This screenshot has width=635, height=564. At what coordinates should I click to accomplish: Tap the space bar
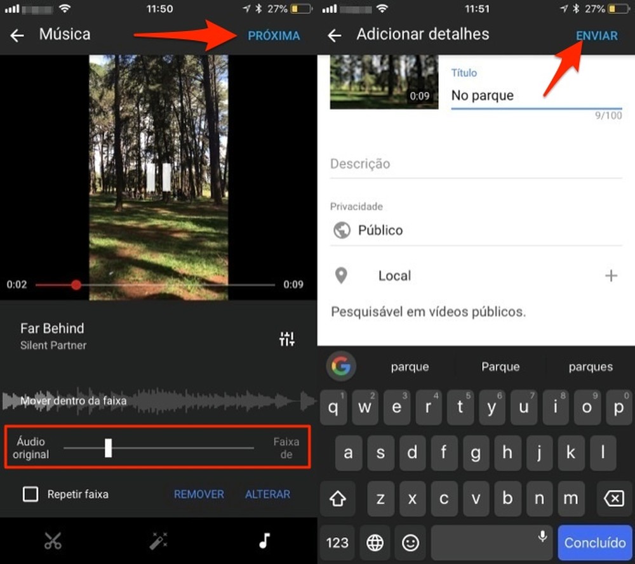pos(491,542)
